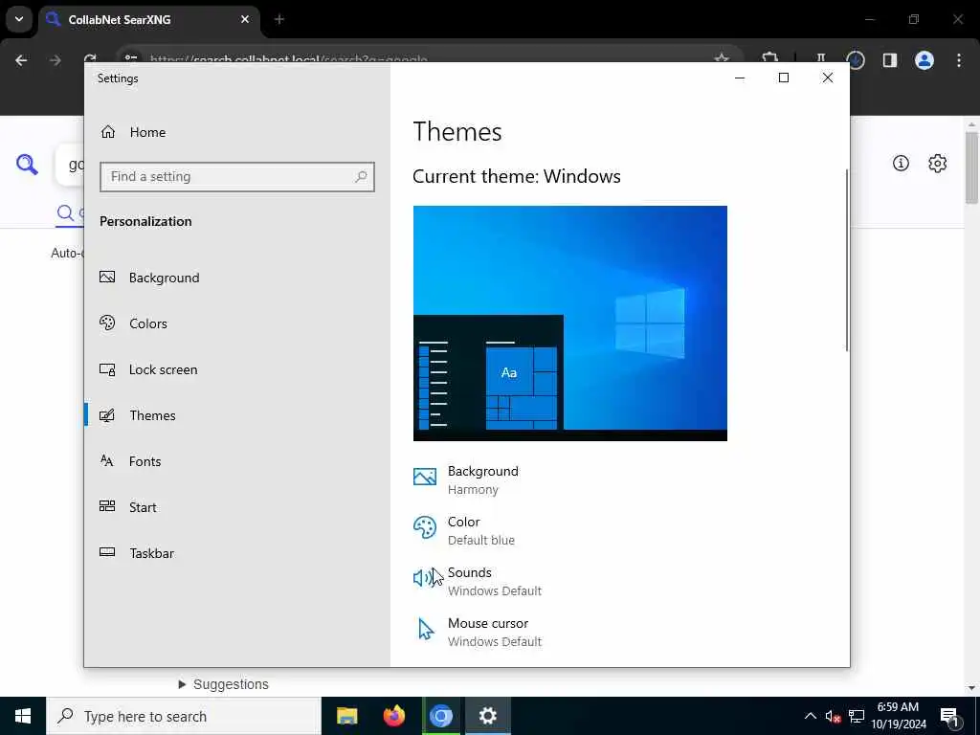980x735 pixels.
Task: Open the notification center icon
Action: click(949, 716)
